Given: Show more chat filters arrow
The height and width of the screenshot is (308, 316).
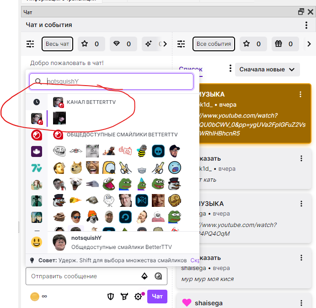Looking at the screenshot, I should click(165, 44).
